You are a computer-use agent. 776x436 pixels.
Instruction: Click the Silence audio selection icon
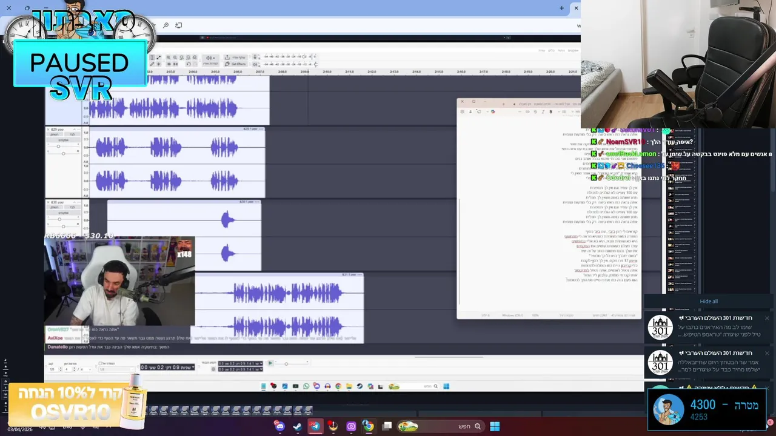click(175, 64)
